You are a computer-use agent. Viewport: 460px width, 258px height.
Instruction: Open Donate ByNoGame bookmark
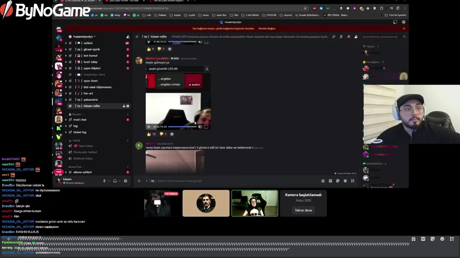click(307, 15)
